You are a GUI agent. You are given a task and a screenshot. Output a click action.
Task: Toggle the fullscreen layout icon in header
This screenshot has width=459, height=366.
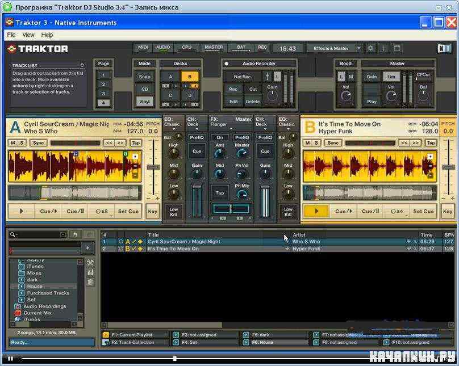[x=397, y=48]
